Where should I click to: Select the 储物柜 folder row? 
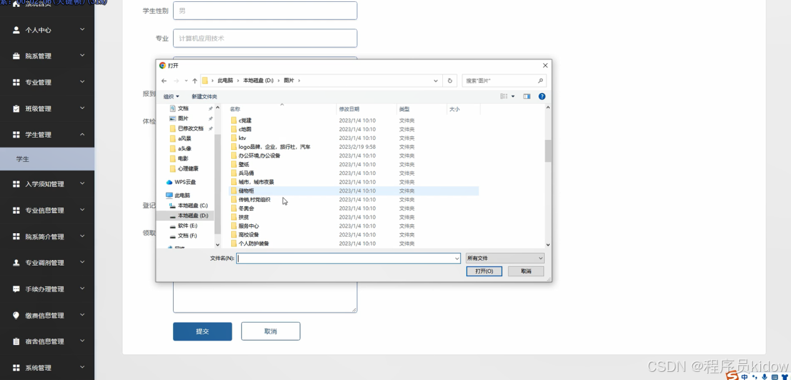pyautogui.click(x=354, y=191)
